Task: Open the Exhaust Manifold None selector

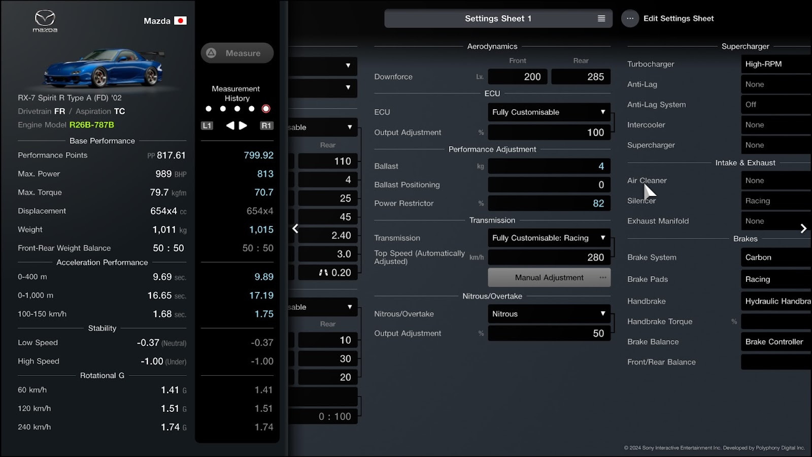Action: click(776, 221)
